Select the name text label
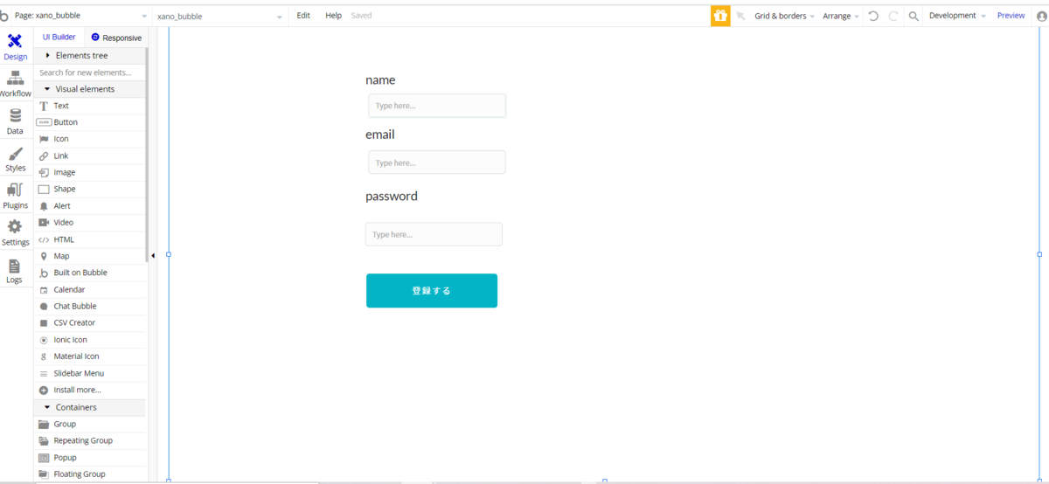 coord(380,80)
